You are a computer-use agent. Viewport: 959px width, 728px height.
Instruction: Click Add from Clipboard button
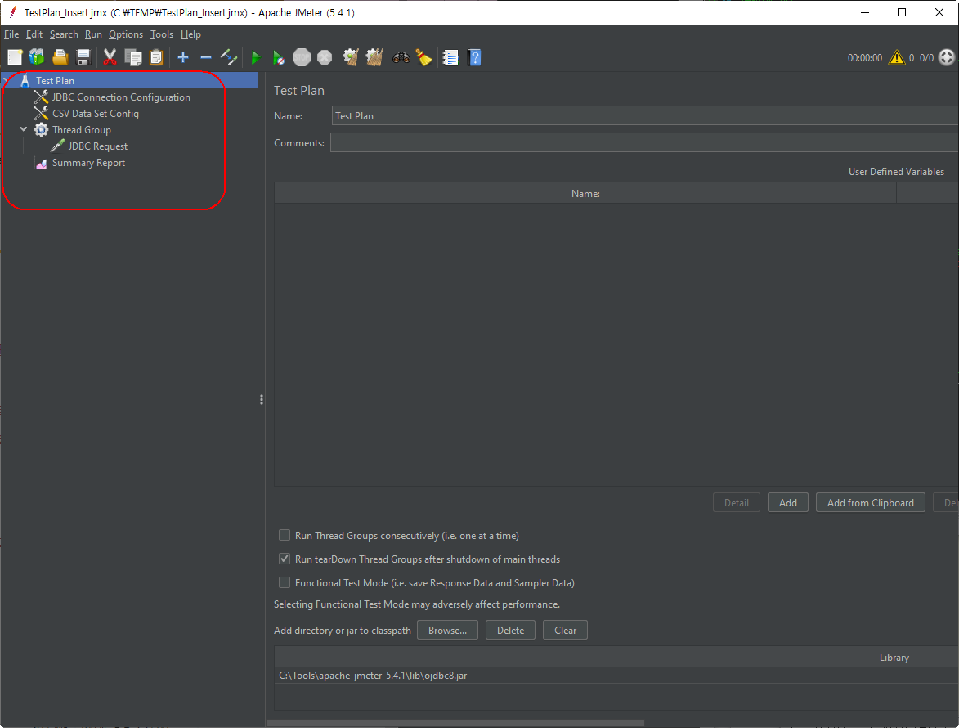click(x=871, y=503)
